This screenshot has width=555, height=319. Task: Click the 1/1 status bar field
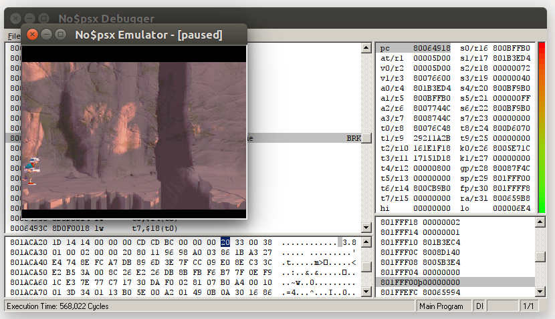tap(528, 306)
